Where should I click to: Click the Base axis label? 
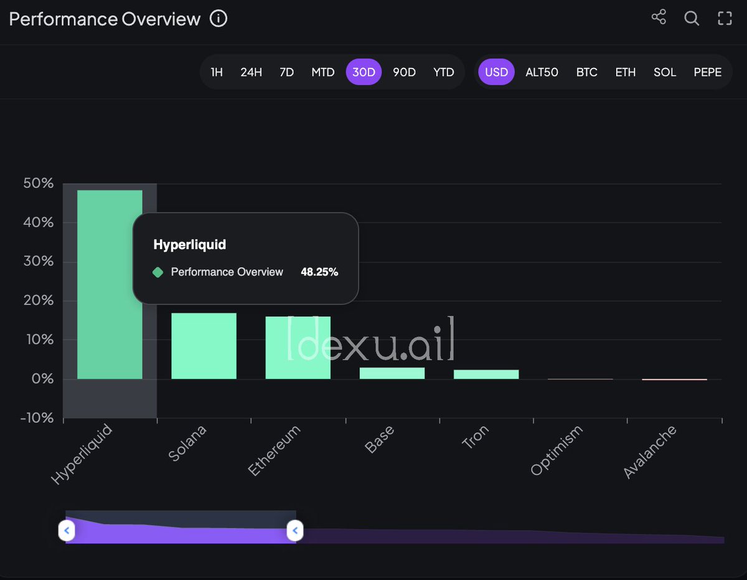(380, 440)
